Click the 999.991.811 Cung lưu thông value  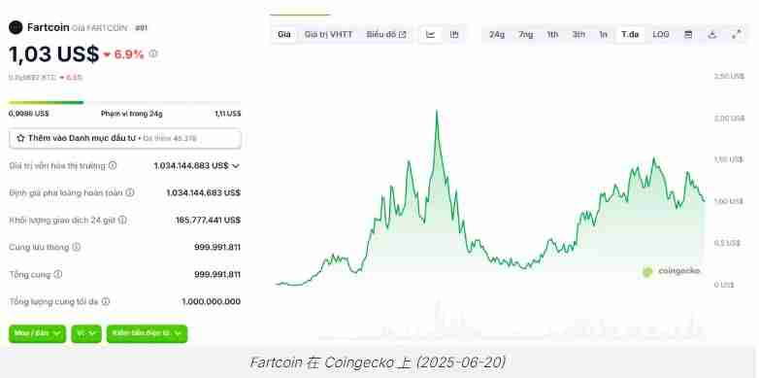217,247
